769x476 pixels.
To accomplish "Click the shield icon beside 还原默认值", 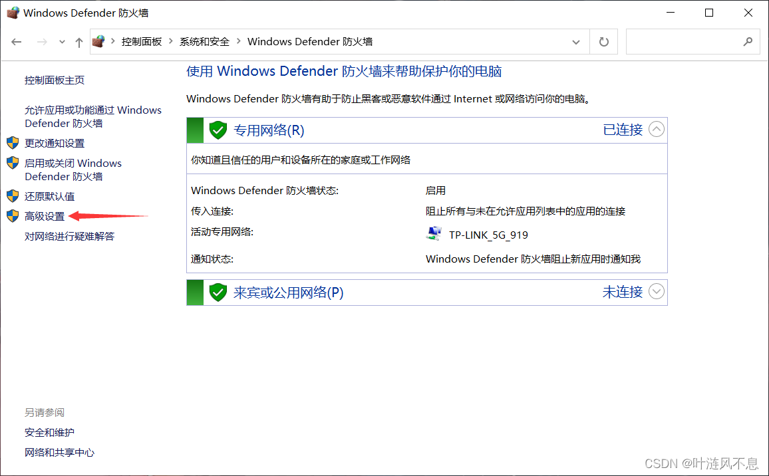I will 13,196.
